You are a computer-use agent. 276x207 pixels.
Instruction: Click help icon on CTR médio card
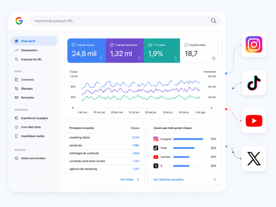coord(176,58)
